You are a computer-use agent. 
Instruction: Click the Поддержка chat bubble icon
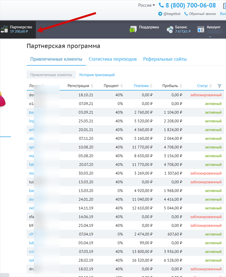point(133,29)
